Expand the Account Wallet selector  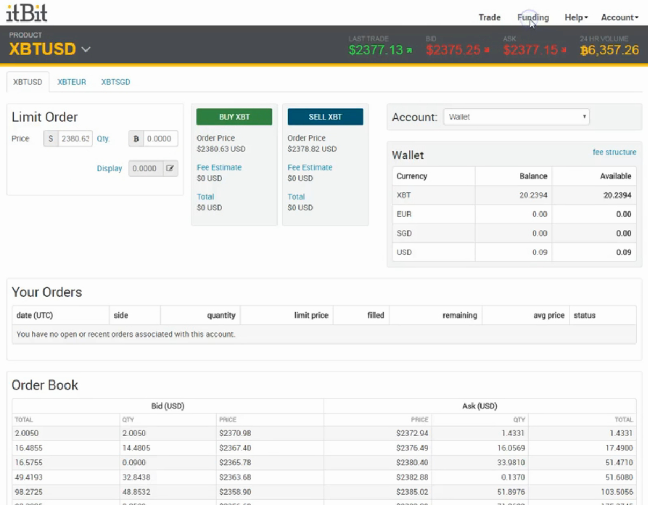click(516, 116)
